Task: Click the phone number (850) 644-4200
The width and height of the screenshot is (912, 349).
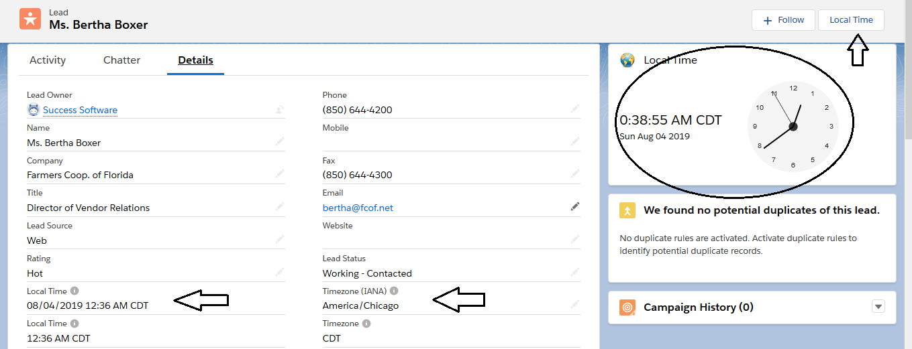Action: point(358,110)
